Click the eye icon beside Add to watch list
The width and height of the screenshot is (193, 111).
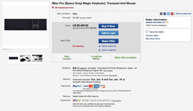pyautogui.click(x=100, y=46)
